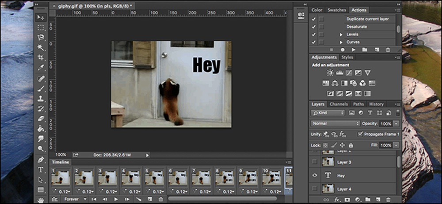Select the History Brush tool

pyautogui.click(x=41, y=108)
